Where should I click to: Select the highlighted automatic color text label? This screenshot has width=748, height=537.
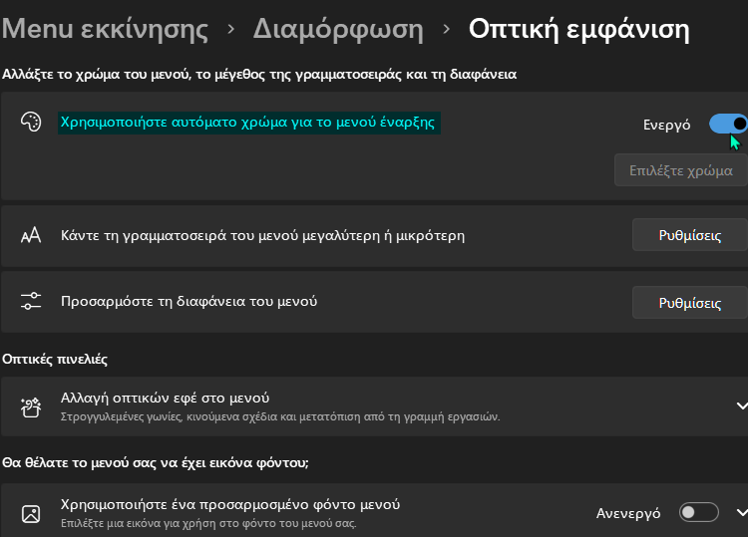248,123
